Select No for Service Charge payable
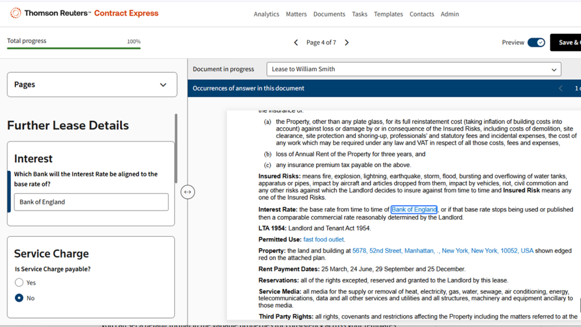Screen dimensions: 581x327 click(x=19, y=298)
